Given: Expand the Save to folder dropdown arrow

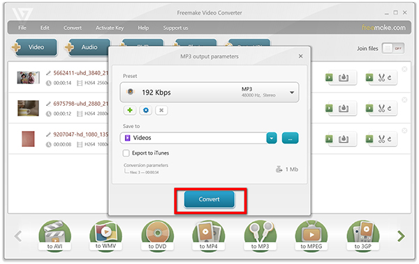Looking at the screenshot, I should coord(272,138).
